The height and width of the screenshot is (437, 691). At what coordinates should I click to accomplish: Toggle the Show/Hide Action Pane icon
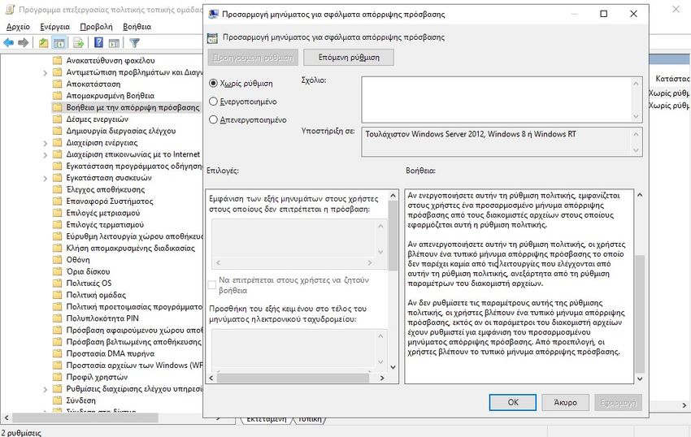click(x=114, y=43)
